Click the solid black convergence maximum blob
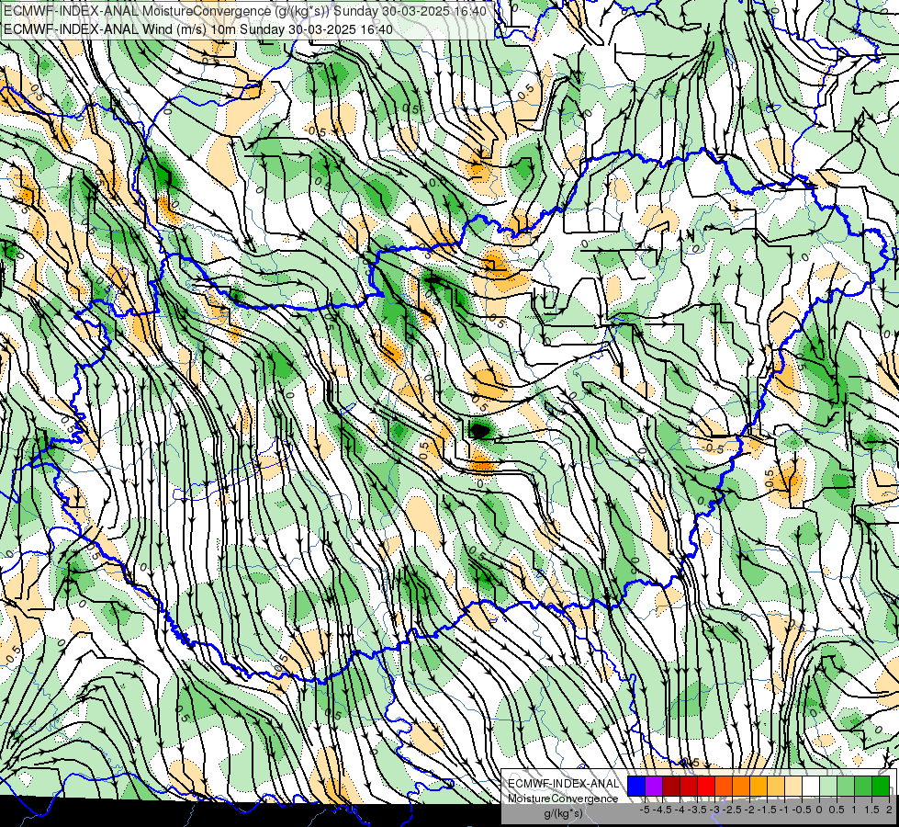 coord(479,429)
